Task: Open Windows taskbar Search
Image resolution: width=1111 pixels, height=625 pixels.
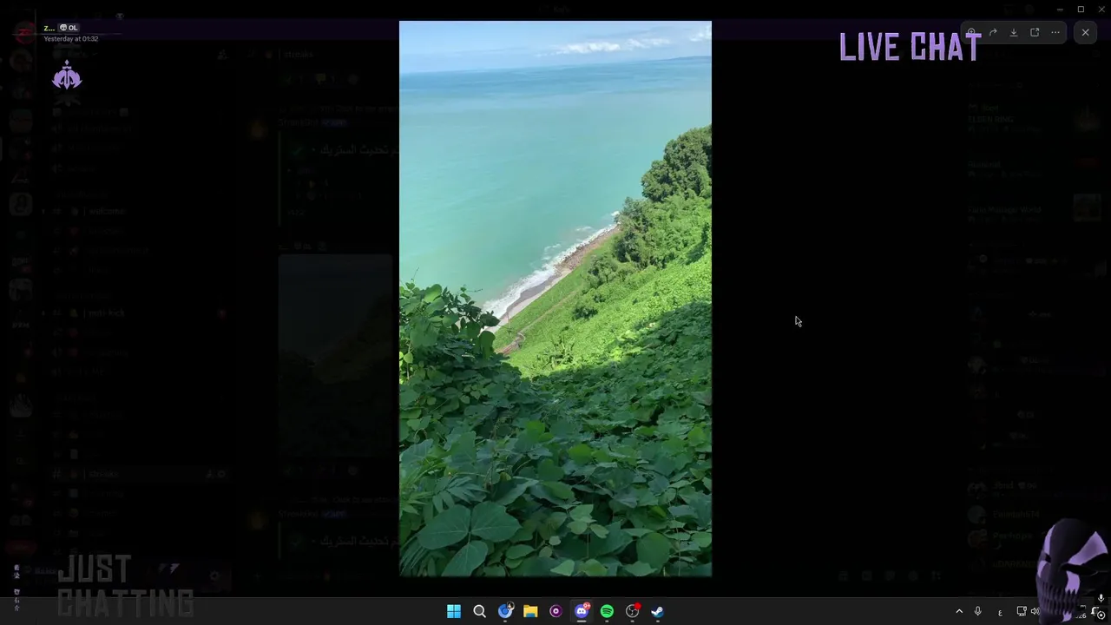Action: click(x=479, y=611)
